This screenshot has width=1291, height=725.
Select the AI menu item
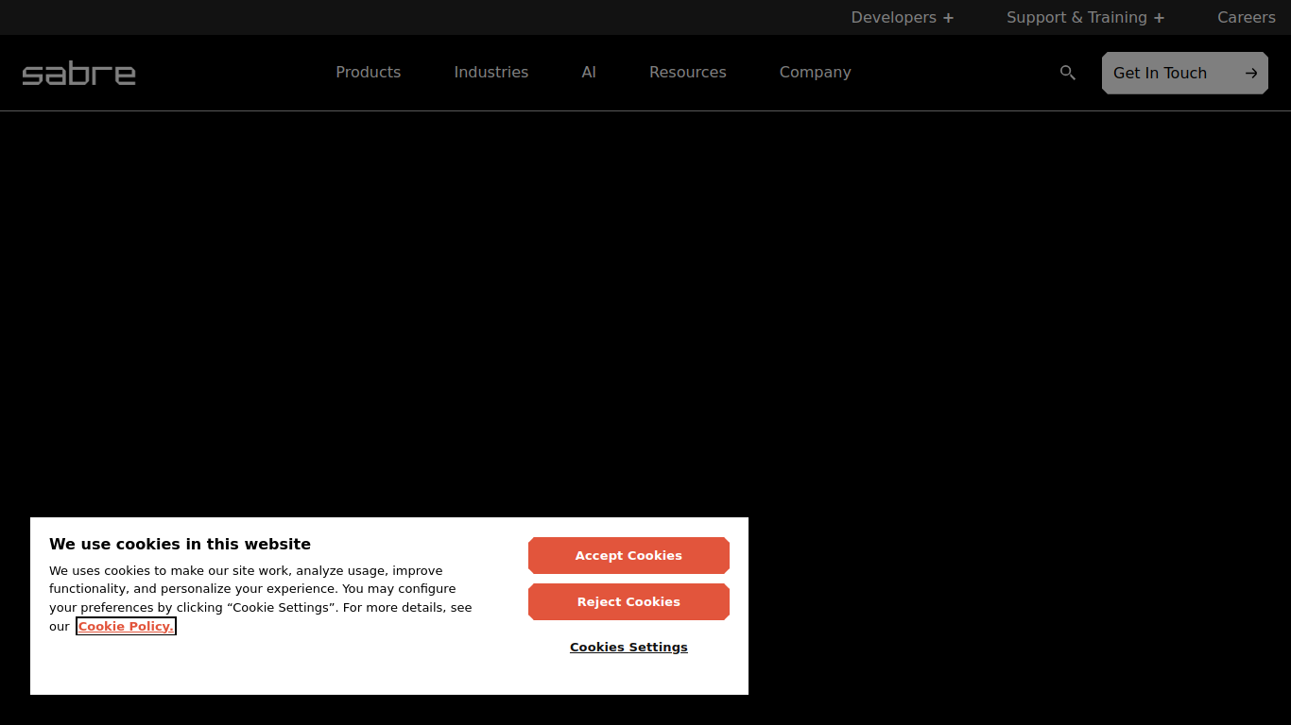589,73
